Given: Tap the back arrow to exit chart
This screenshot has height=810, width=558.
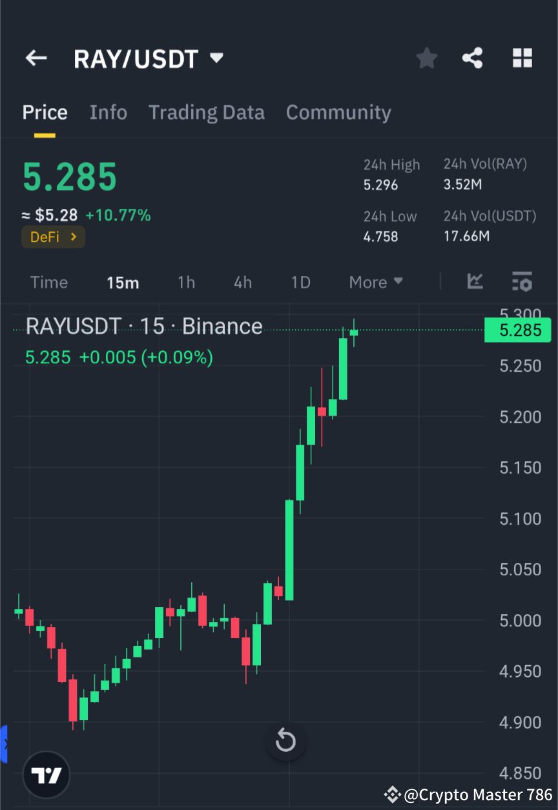Looking at the screenshot, I should click(x=36, y=58).
